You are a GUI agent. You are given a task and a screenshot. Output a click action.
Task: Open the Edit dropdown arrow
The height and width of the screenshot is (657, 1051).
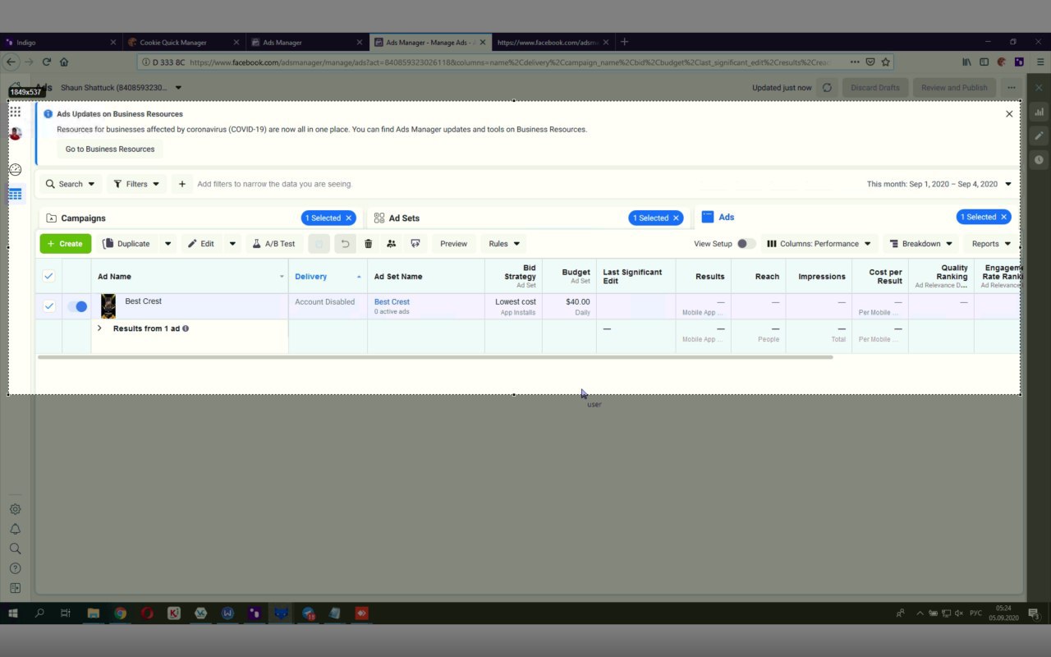(x=232, y=244)
